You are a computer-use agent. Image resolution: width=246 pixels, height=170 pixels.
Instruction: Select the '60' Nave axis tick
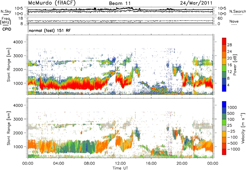pyautogui.click(x=220, y=18)
